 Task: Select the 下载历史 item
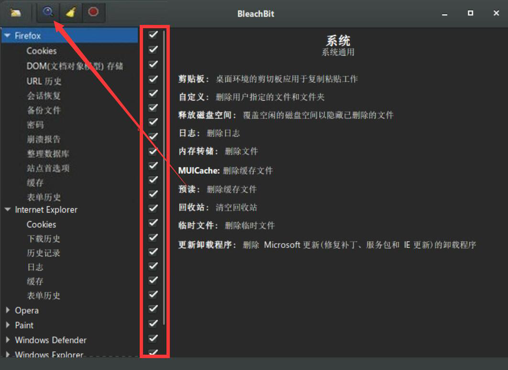click(44, 239)
